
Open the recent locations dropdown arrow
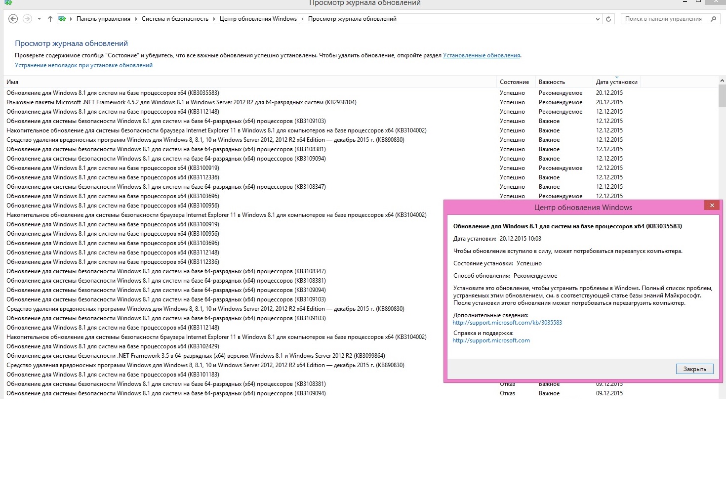pyautogui.click(x=39, y=19)
